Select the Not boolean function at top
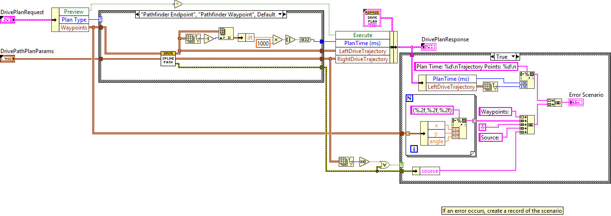Viewport: 611px width, 216px height. click(x=177, y=4)
